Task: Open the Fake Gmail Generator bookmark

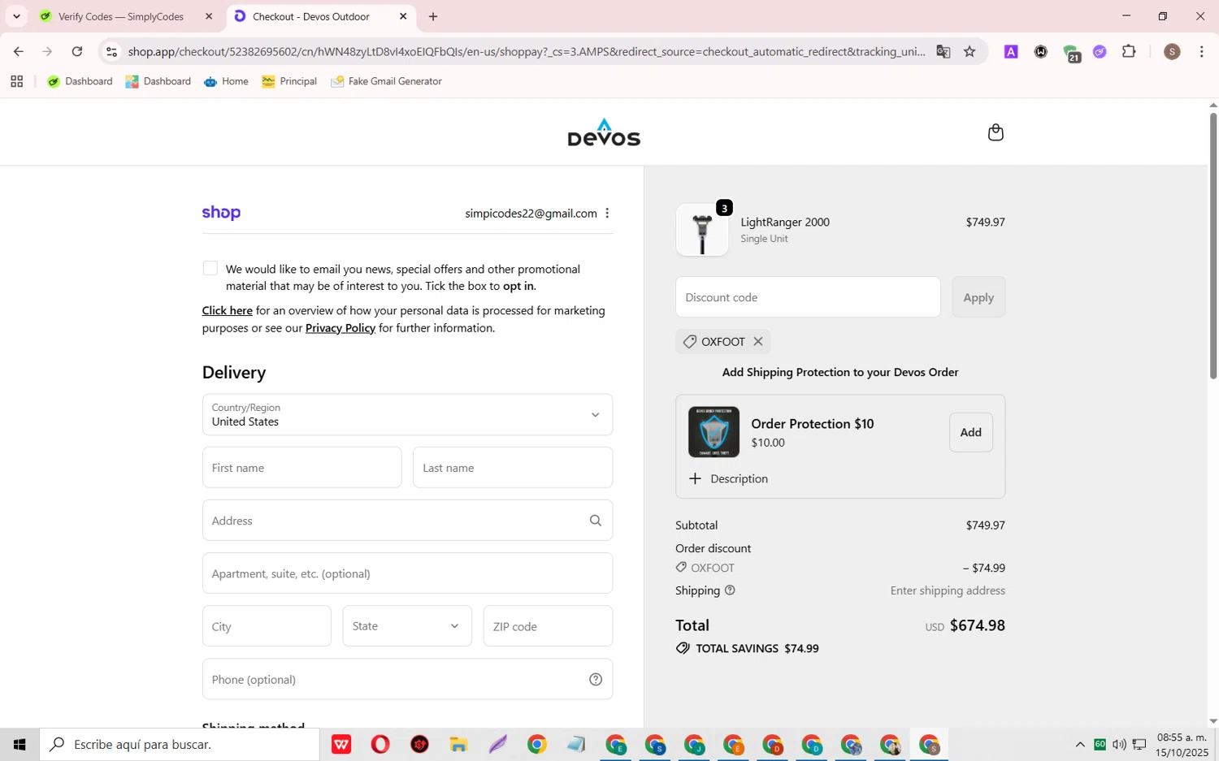Action: point(386,81)
